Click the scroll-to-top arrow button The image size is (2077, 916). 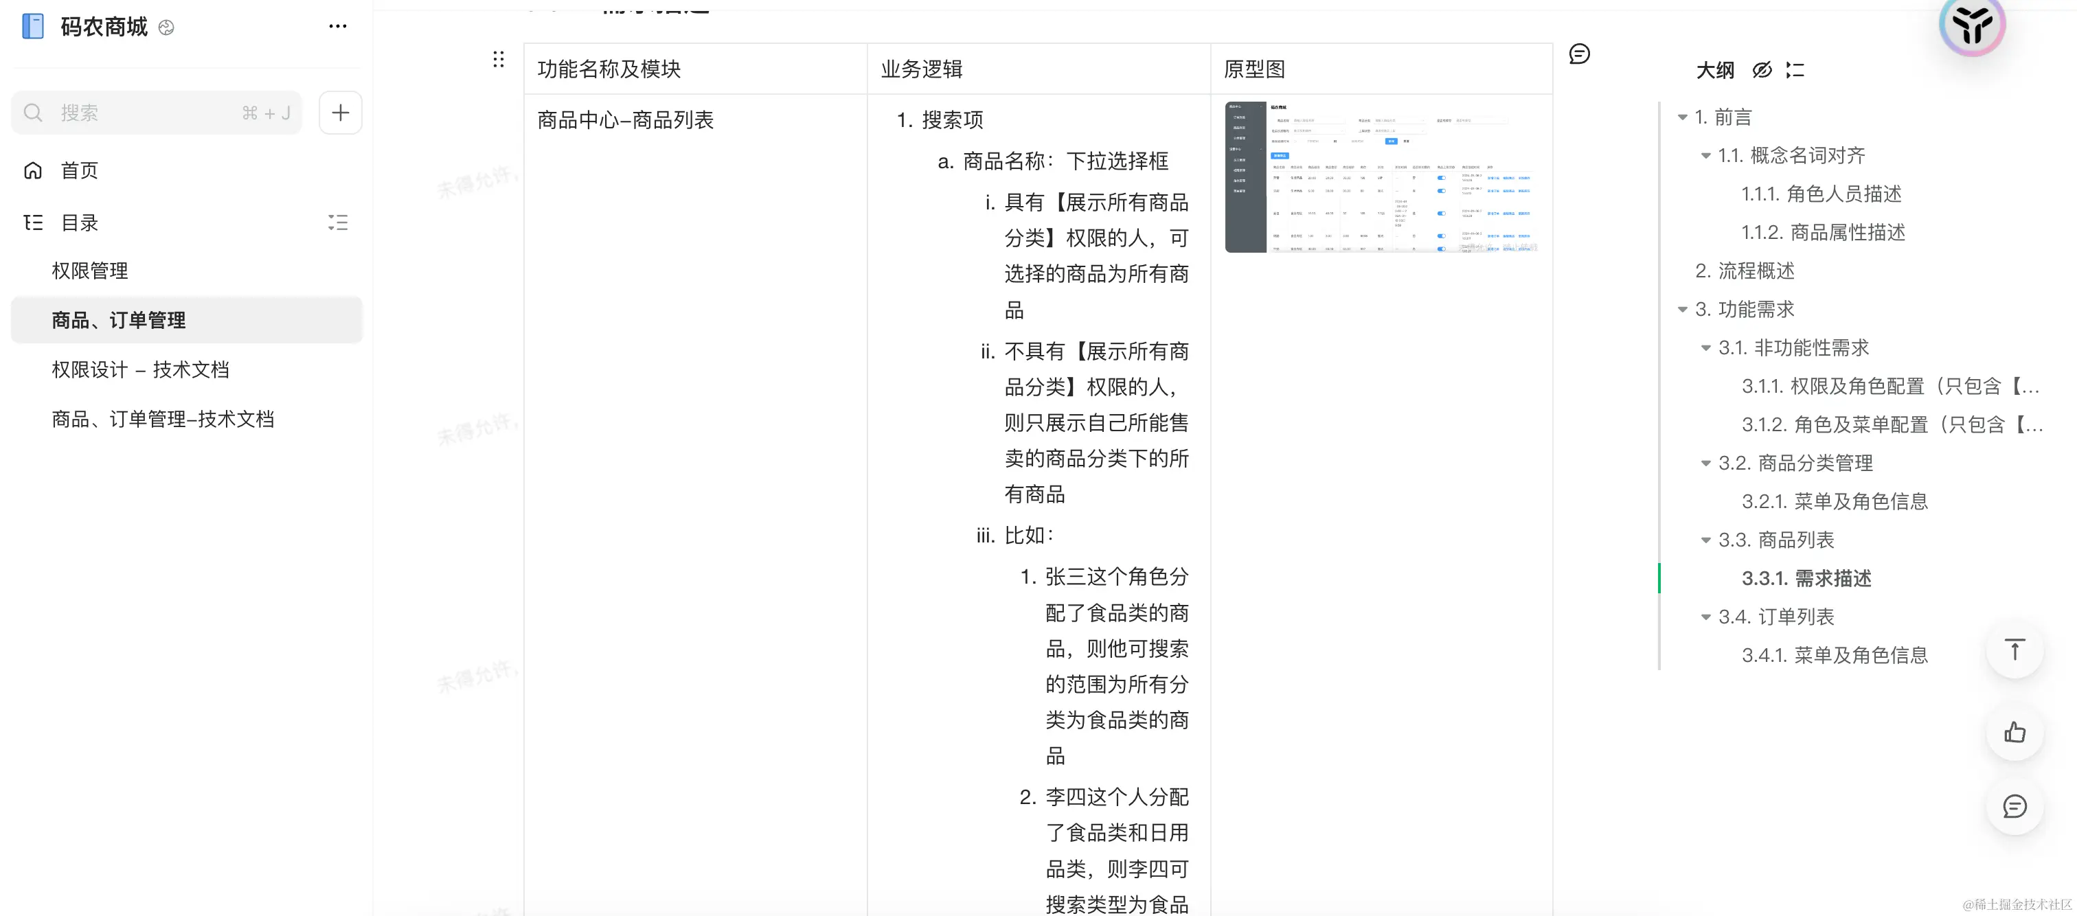[x=2014, y=650]
